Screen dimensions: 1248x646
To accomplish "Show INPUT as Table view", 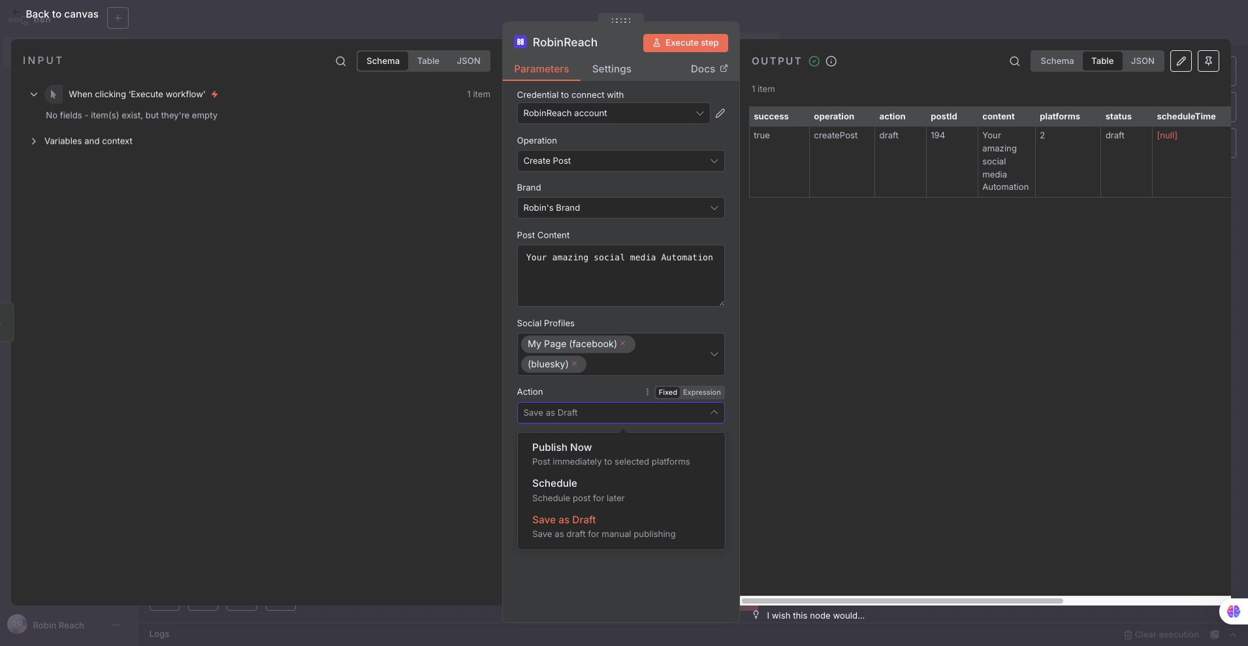I will click(x=428, y=61).
